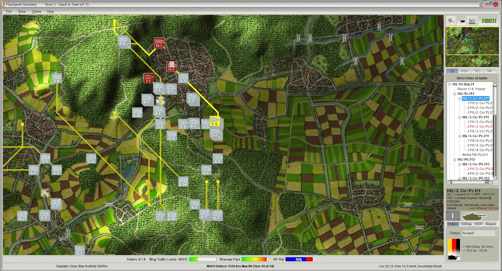Select 3 Plt / 3. Co / Pz 21 row
502x271 pixels.
pyautogui.click(x=480, y=131)
